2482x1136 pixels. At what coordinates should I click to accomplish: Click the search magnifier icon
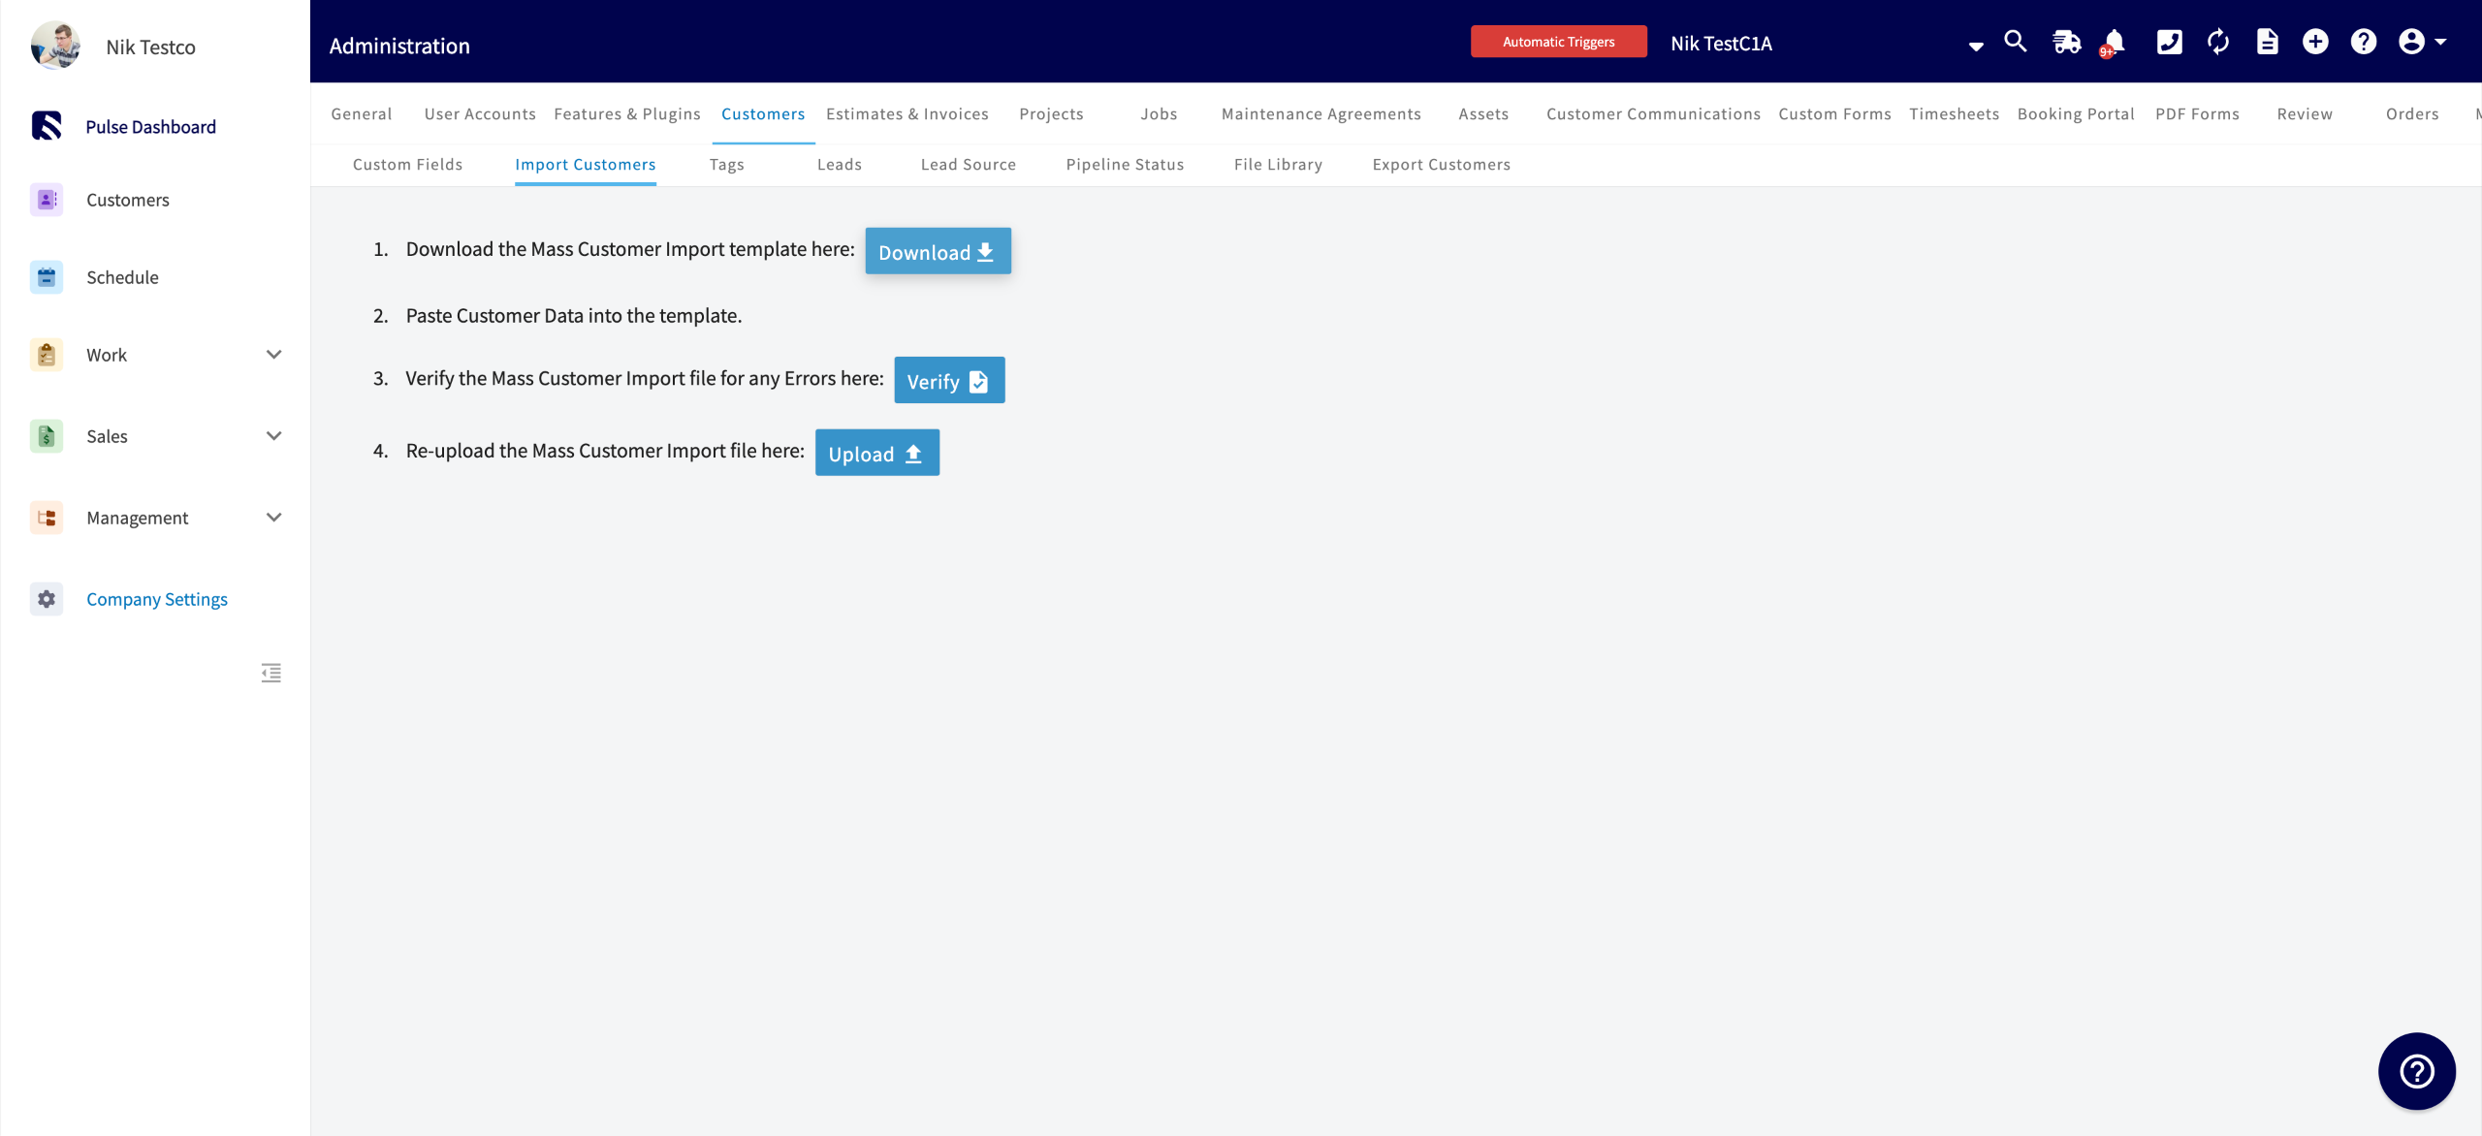coord(2016,42)
